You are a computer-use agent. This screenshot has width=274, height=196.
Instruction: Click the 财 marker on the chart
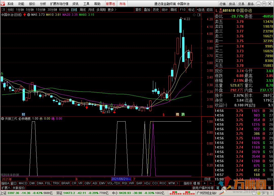tap(23, 114)
